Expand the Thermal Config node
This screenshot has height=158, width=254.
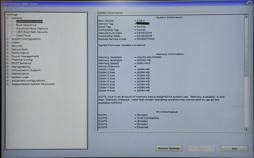tap(7, 60)
